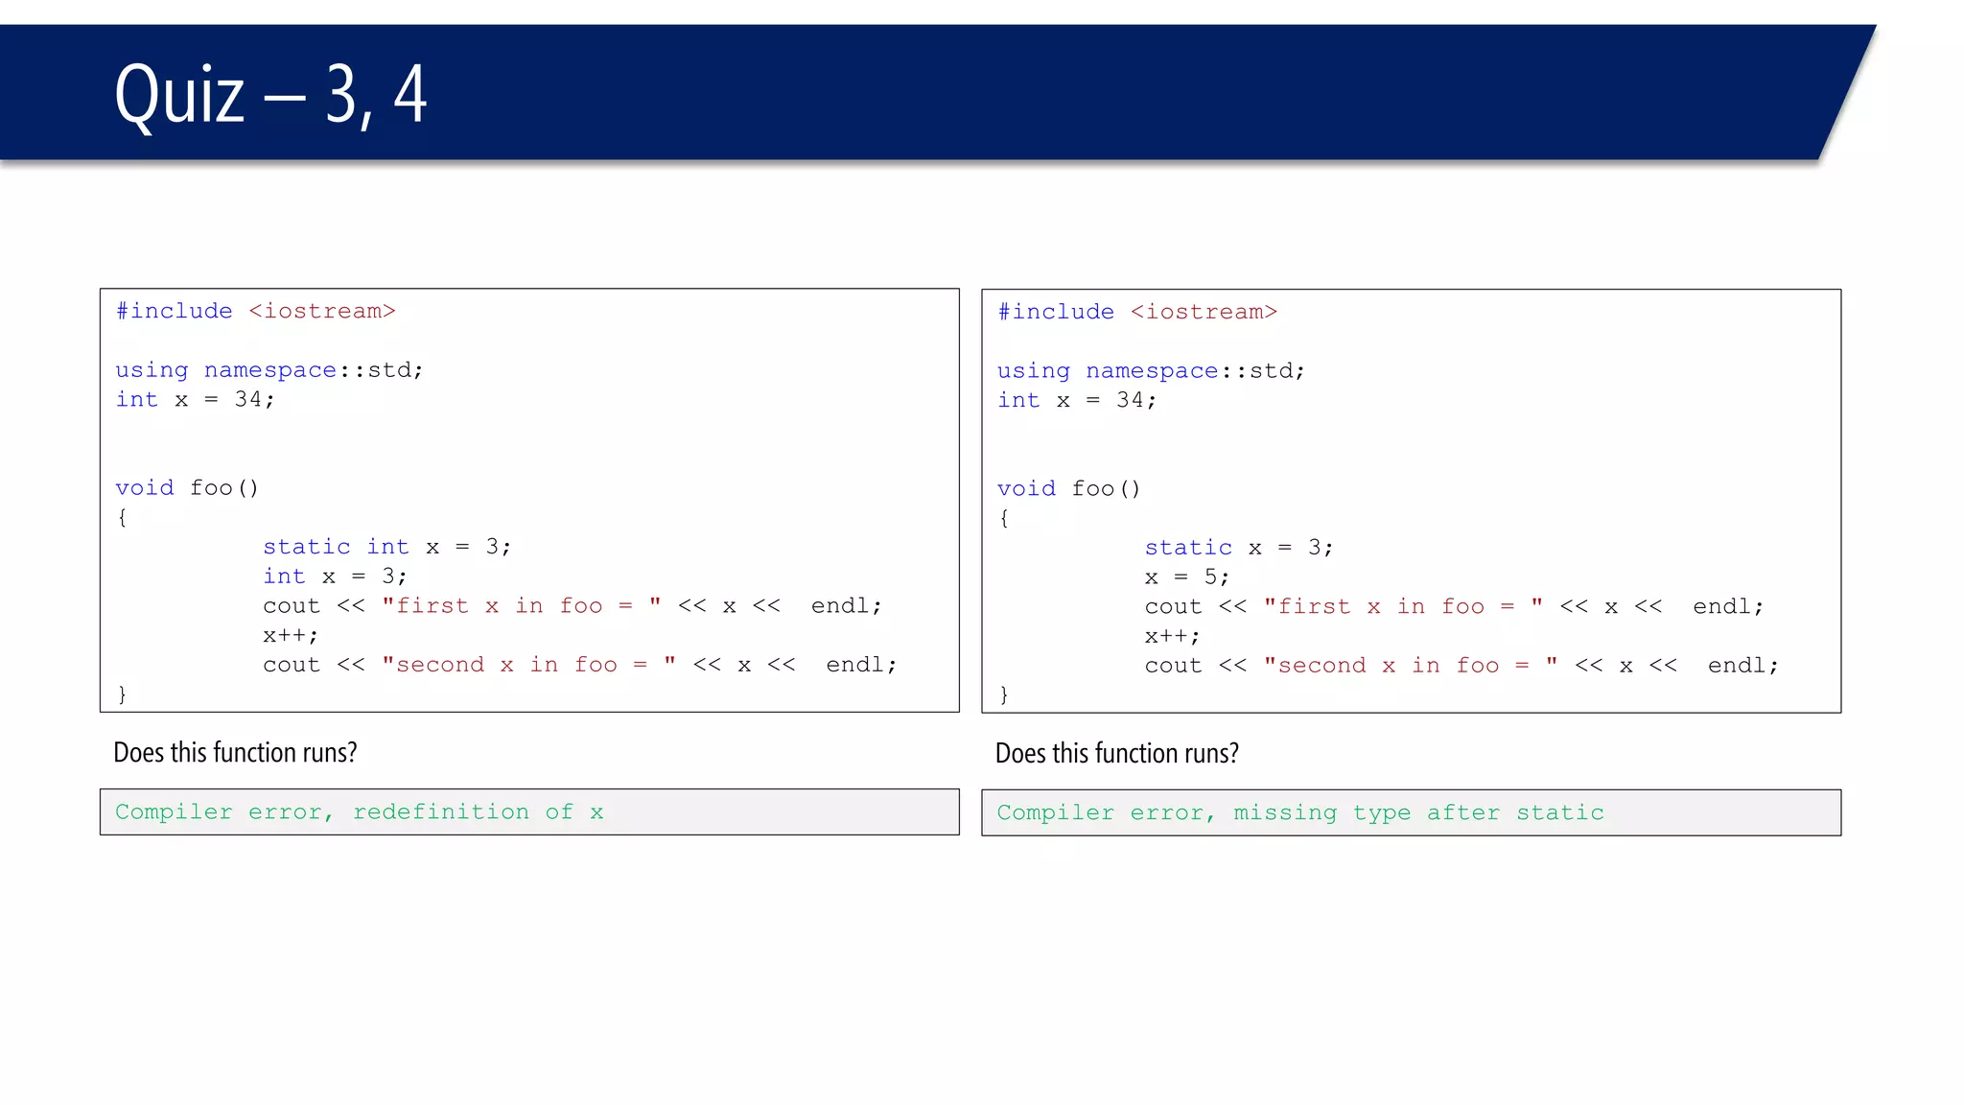1964x1105 pixels.
Task: Click left "Does this function runs?" question
Action: 235,752
